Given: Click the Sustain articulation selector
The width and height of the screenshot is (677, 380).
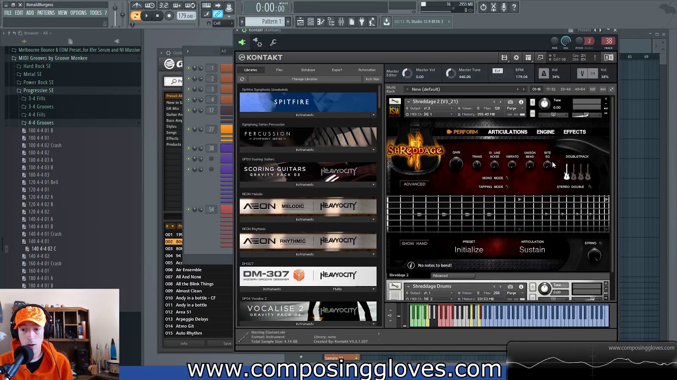Looking at the screenshot, I should pyautogui.click(x=532, y=250).
